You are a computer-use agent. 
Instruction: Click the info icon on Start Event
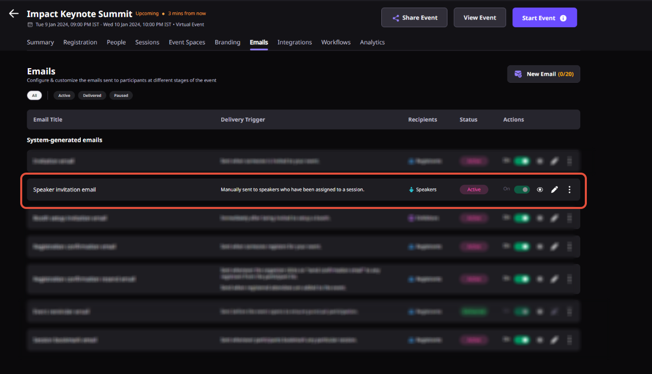563,18
